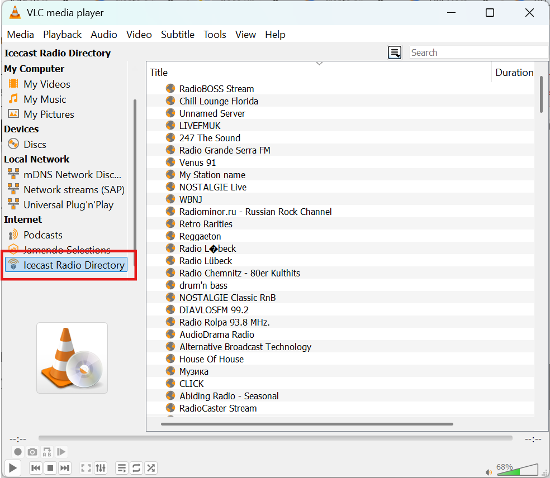Screen dimensions: 550x478
Task: Toggle A-B loop point button
Action: pyautogui.click(x=47, y=452)
